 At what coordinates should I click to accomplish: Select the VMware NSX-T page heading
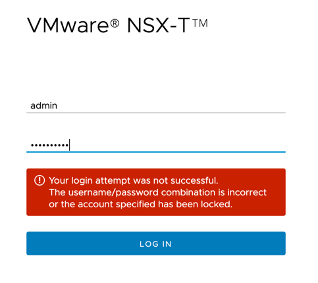(117, 25)
